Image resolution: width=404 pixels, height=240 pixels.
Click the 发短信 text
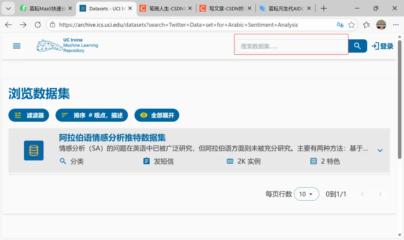coord(164,161)
